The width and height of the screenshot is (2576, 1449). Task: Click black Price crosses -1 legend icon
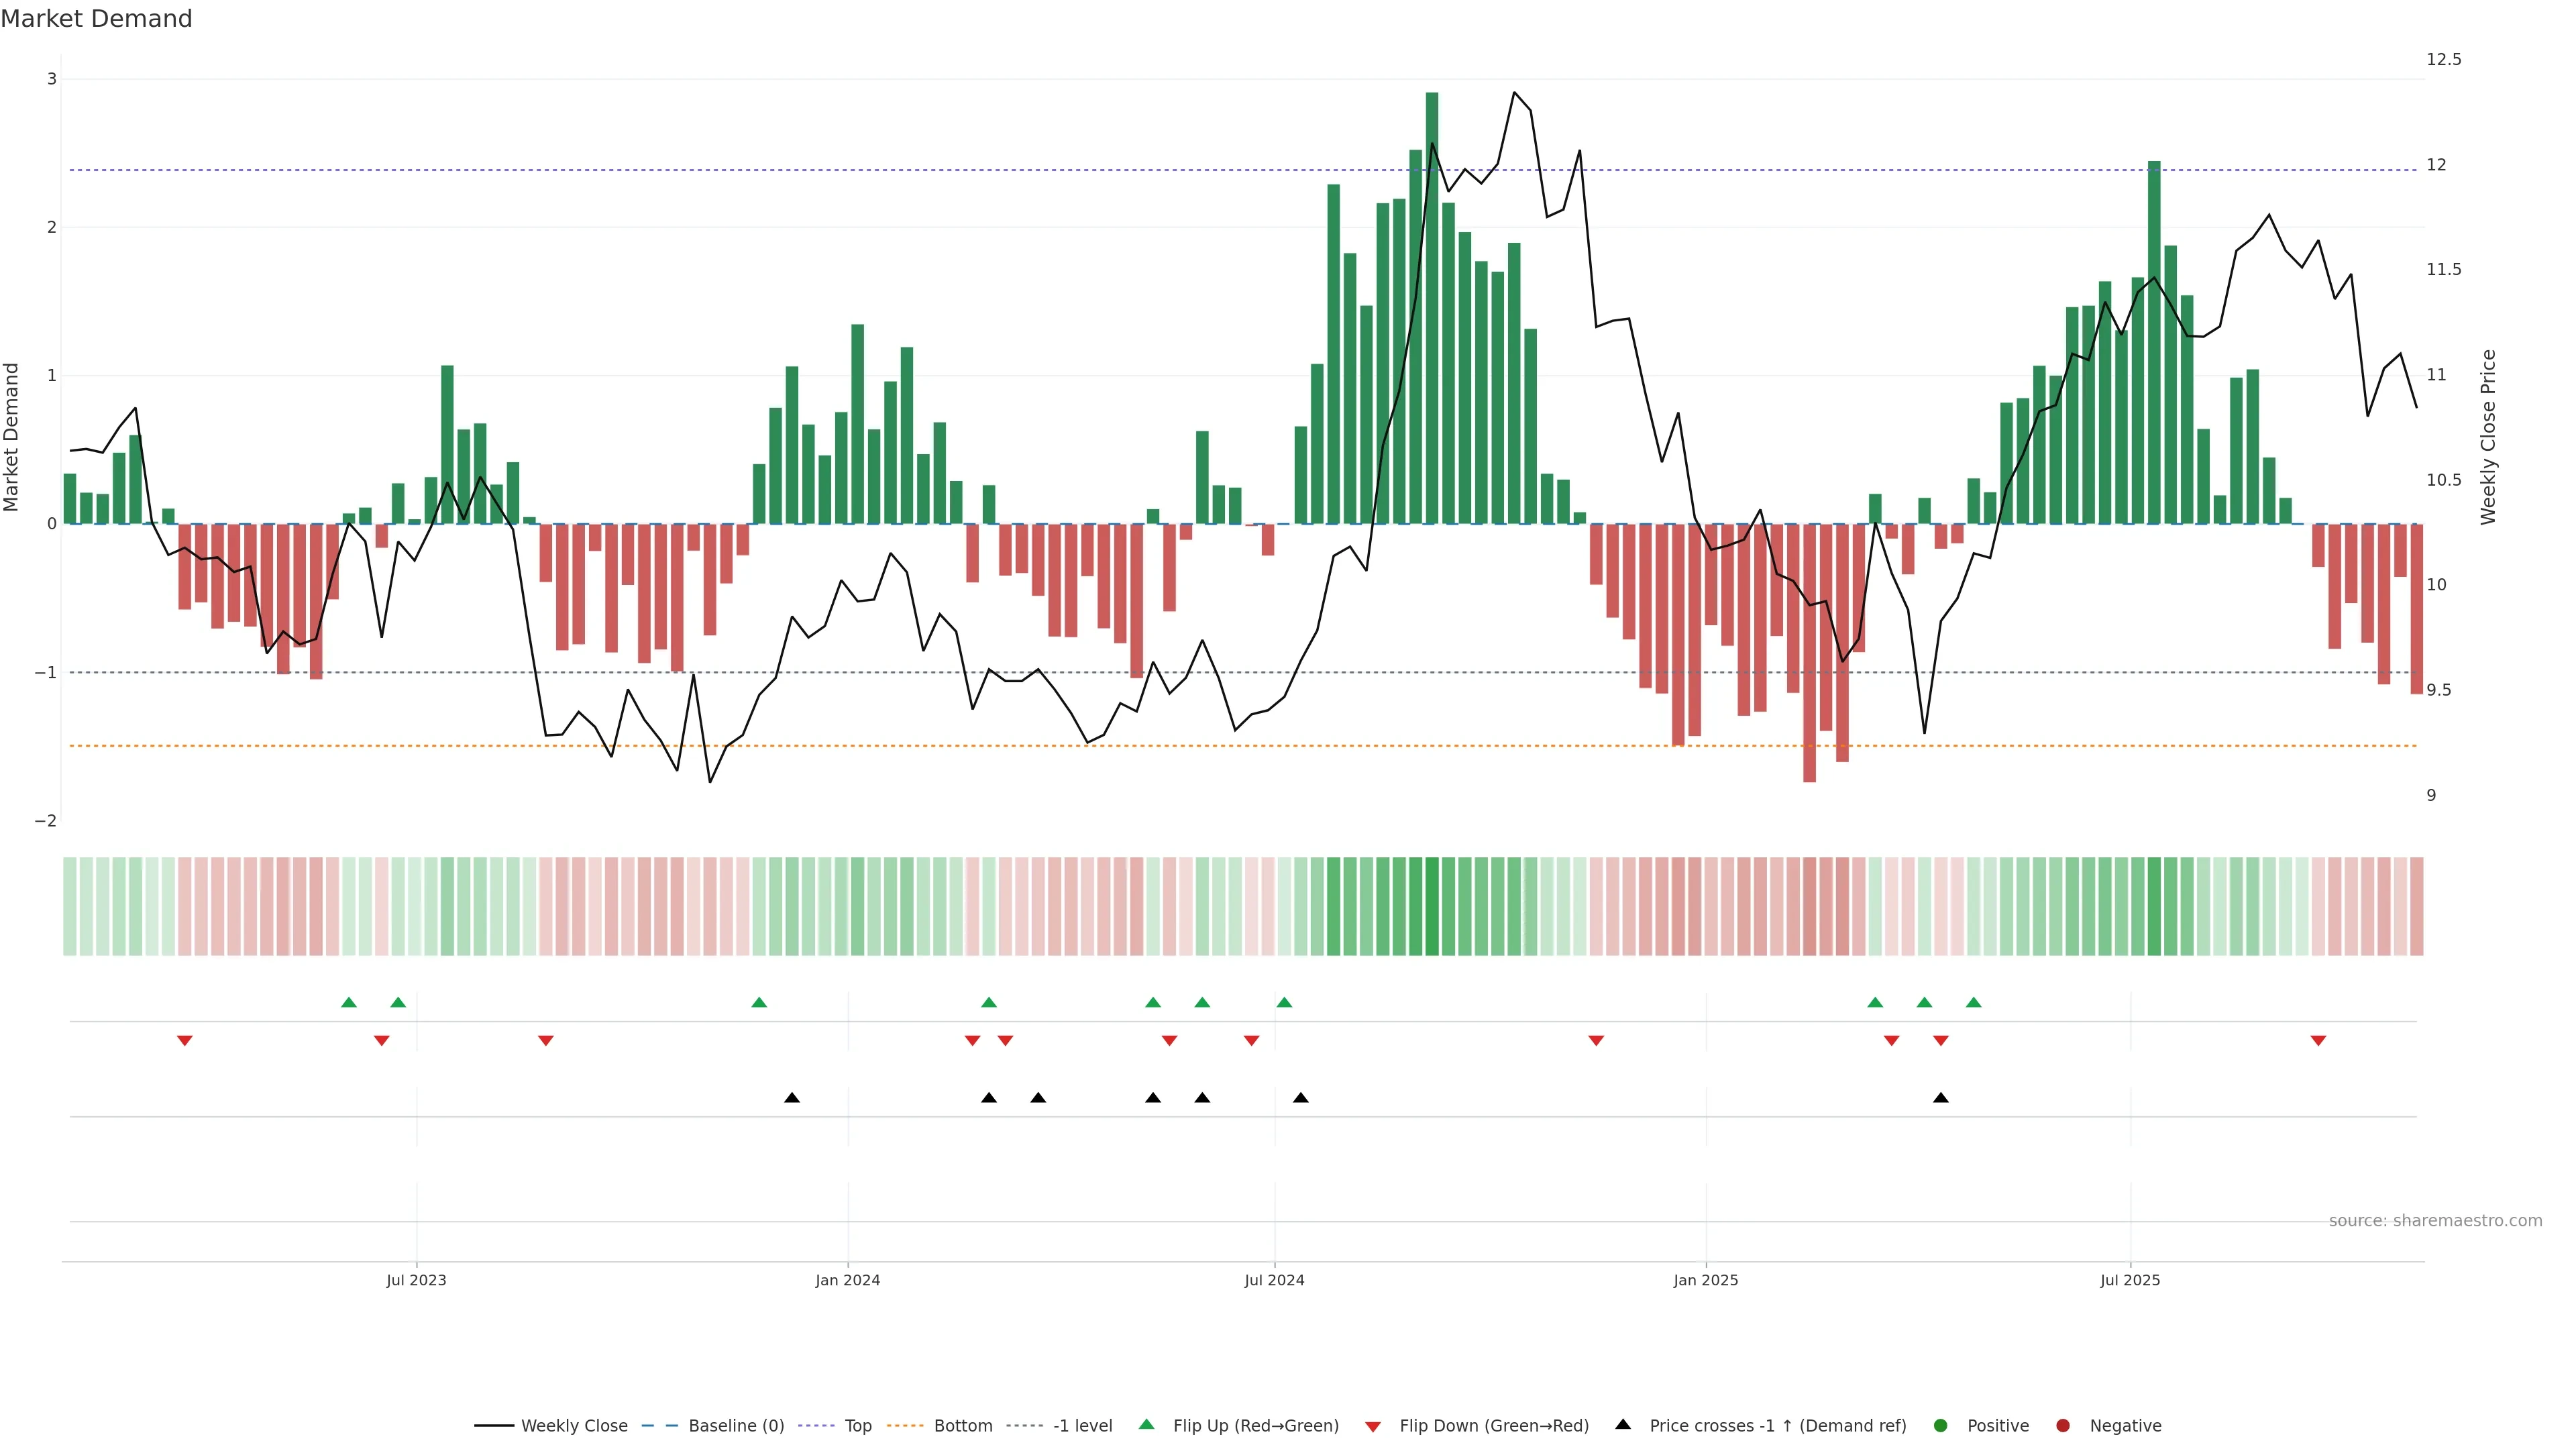coord(1623,1424)
